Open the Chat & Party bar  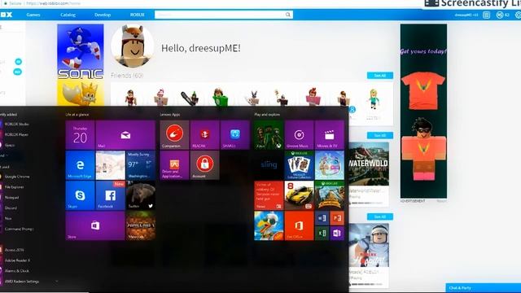(x=483, y=288)
